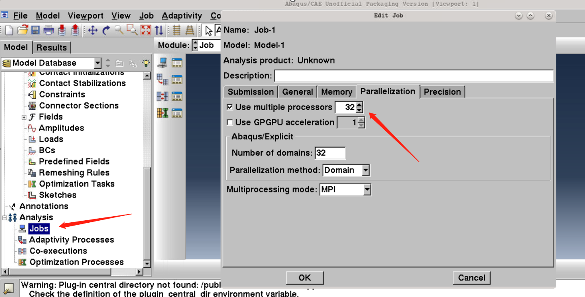Enable Use GPGPU acceleration checkbox
This screenshot has height=297, width=585.
230,122
